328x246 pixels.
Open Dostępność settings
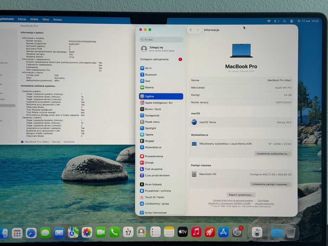(x=161, y=116)
